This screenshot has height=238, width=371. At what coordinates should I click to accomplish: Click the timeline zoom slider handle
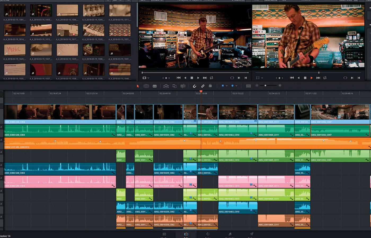click(x=265, y=86)
